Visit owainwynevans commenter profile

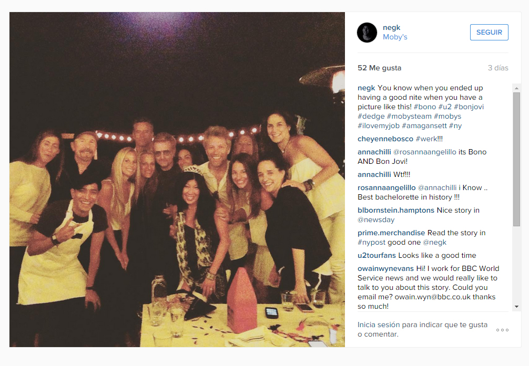[x=385, y=269]
